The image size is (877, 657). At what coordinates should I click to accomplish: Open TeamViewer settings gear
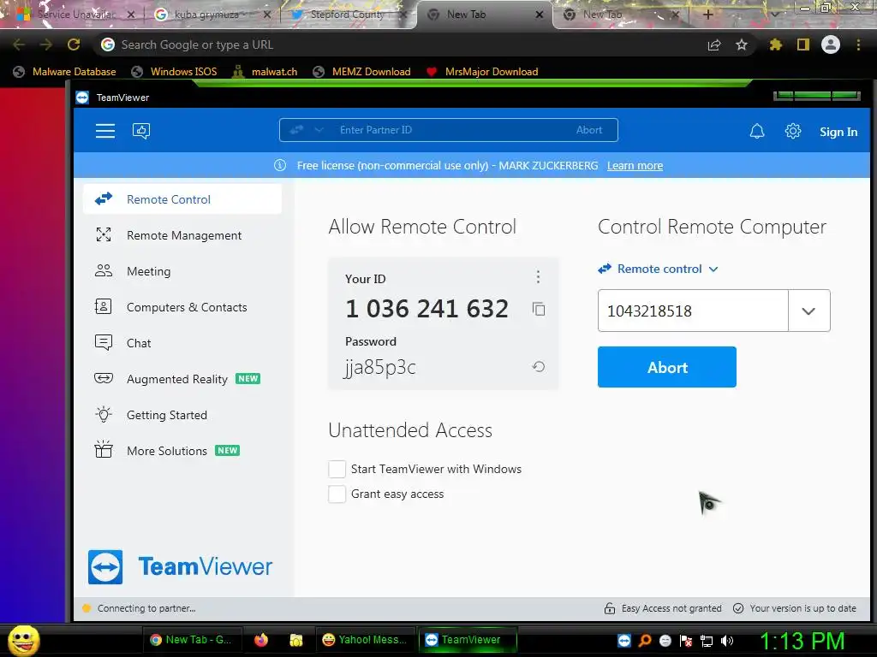pyautogui.click(x=792, y=131)
